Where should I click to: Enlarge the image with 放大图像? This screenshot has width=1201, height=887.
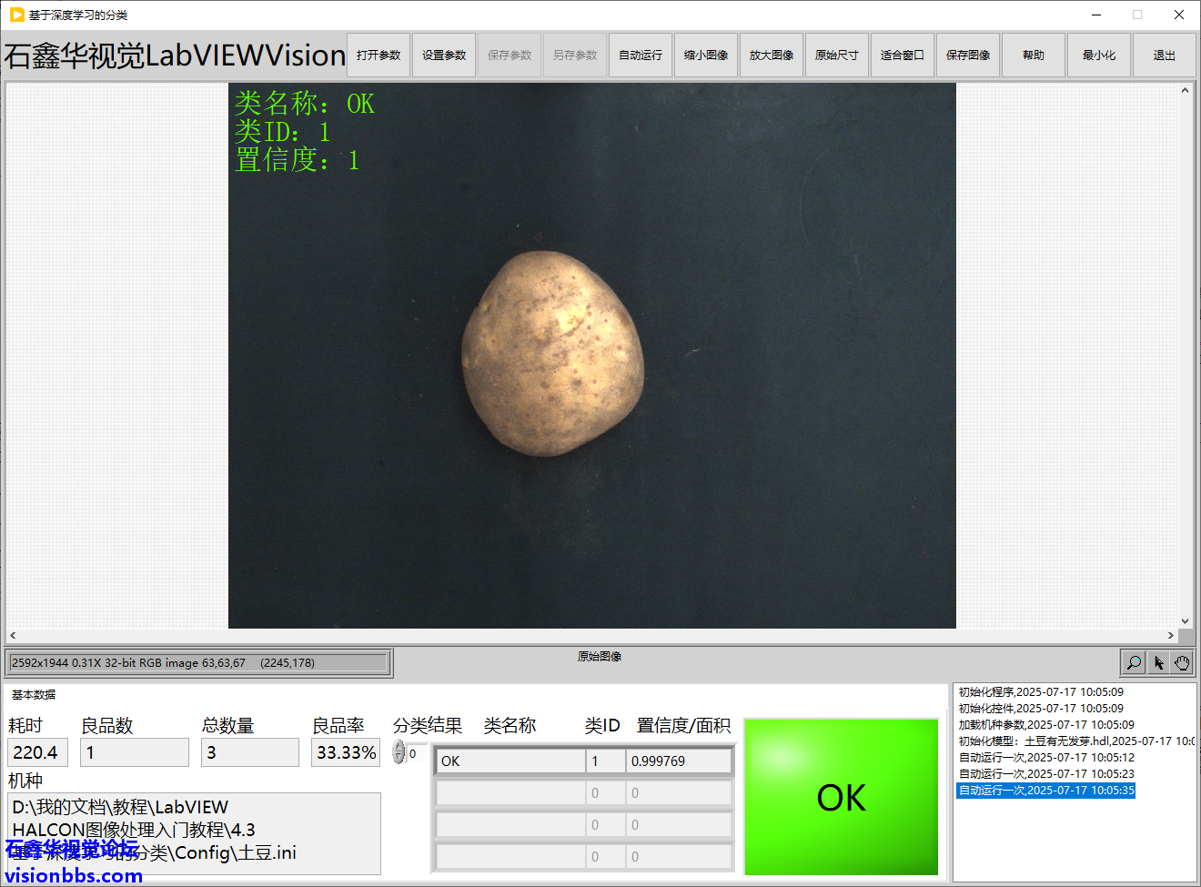coord(772,55)
